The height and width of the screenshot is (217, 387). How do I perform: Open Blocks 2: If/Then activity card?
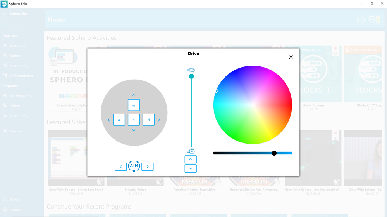[x=363, y=78]
